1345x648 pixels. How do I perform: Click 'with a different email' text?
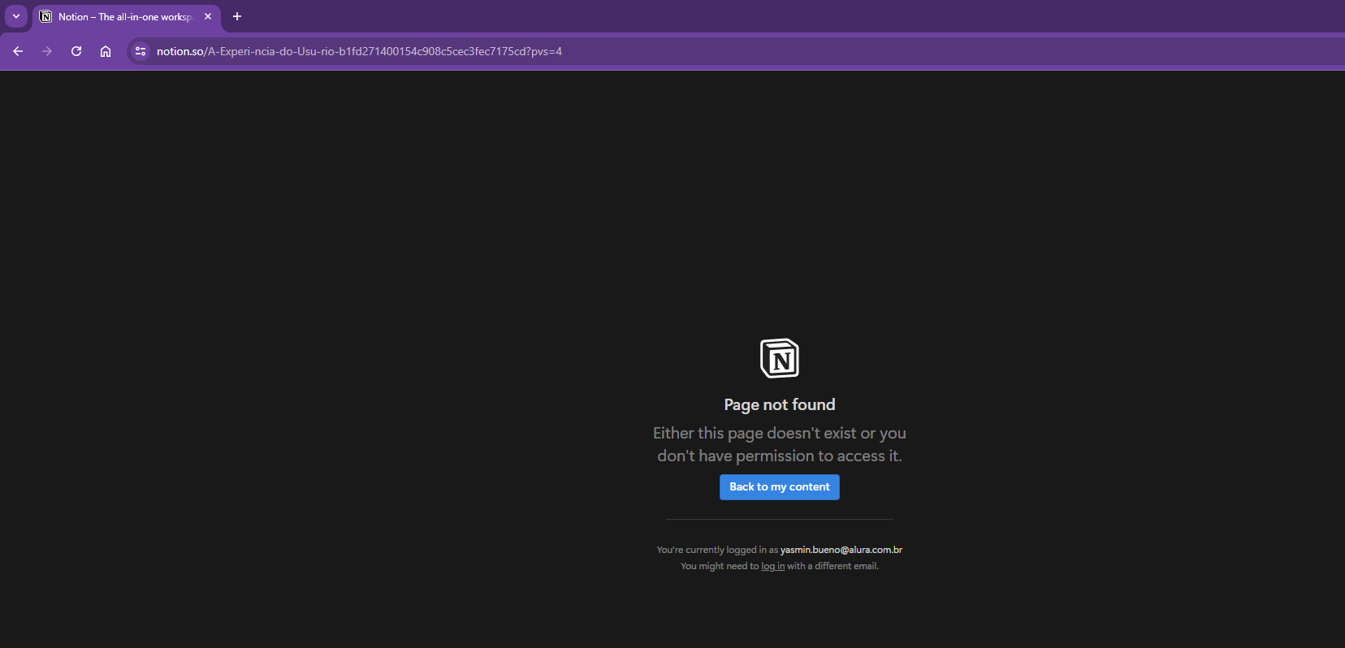(x=833, y=566)
